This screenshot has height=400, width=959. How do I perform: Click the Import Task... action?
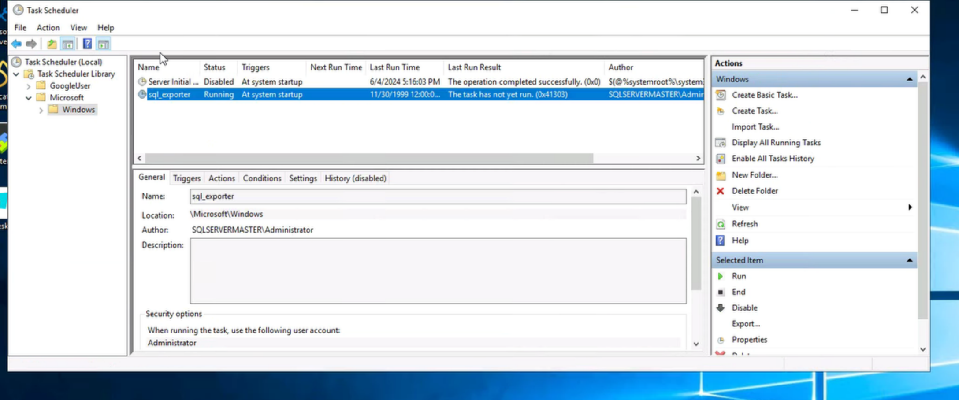click(x=755, y=127)
